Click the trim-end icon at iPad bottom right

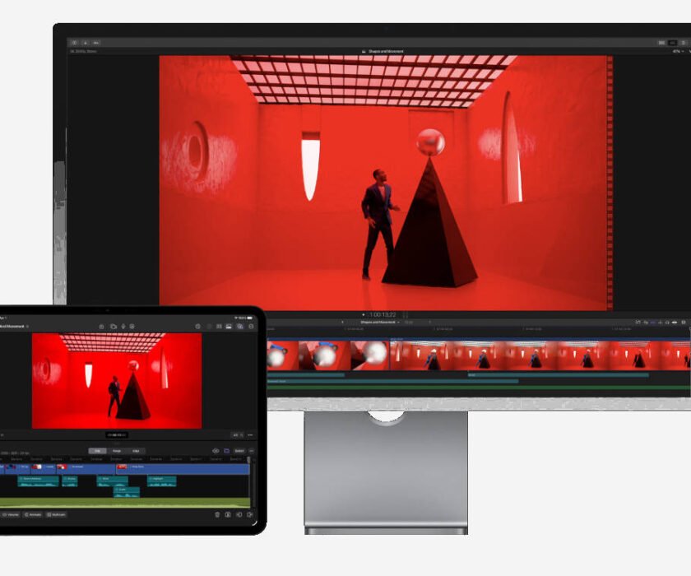(x=250, y=514)
